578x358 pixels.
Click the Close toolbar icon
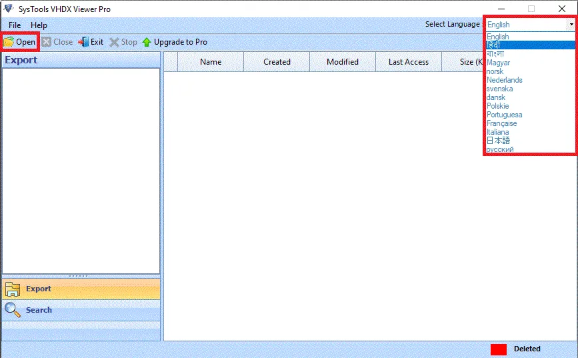(47, 41)
